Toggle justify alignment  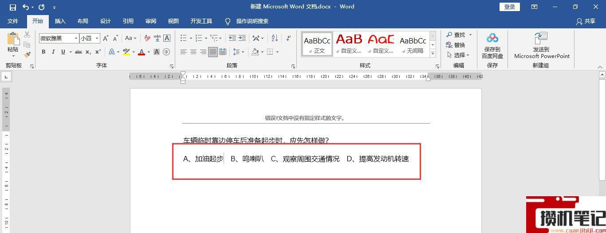tap(213, 52)
